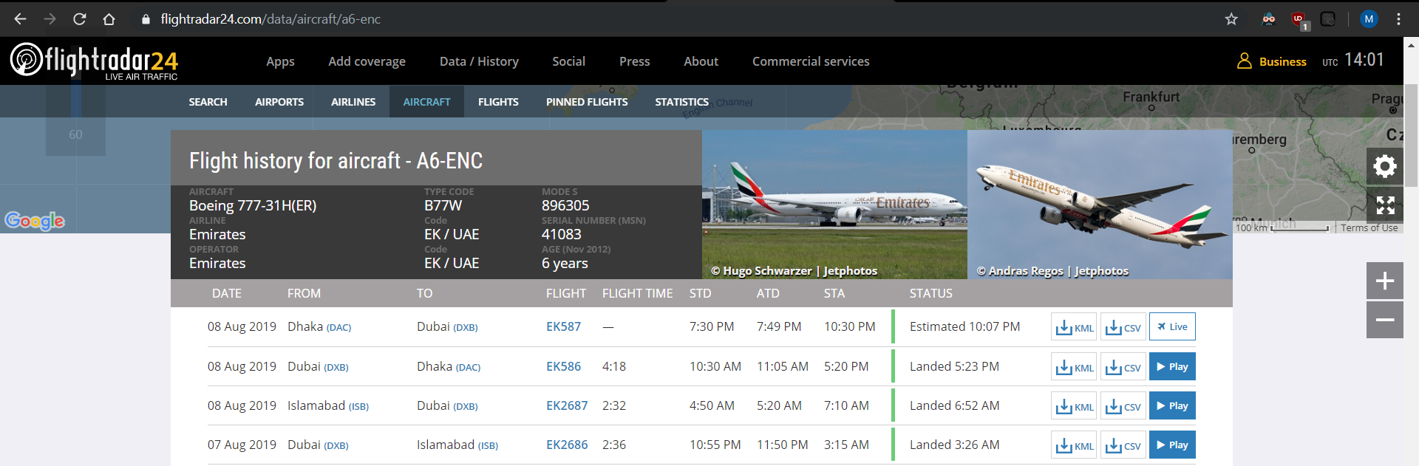Open map settings gear icon
Screen dimensions: 1419x466
click(x=1385, y=166)
